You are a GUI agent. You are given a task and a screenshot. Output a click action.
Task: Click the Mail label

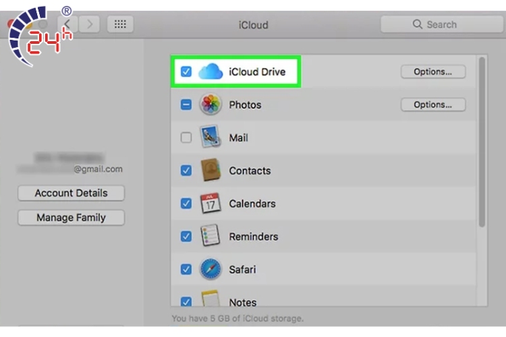tap(238, 137)
